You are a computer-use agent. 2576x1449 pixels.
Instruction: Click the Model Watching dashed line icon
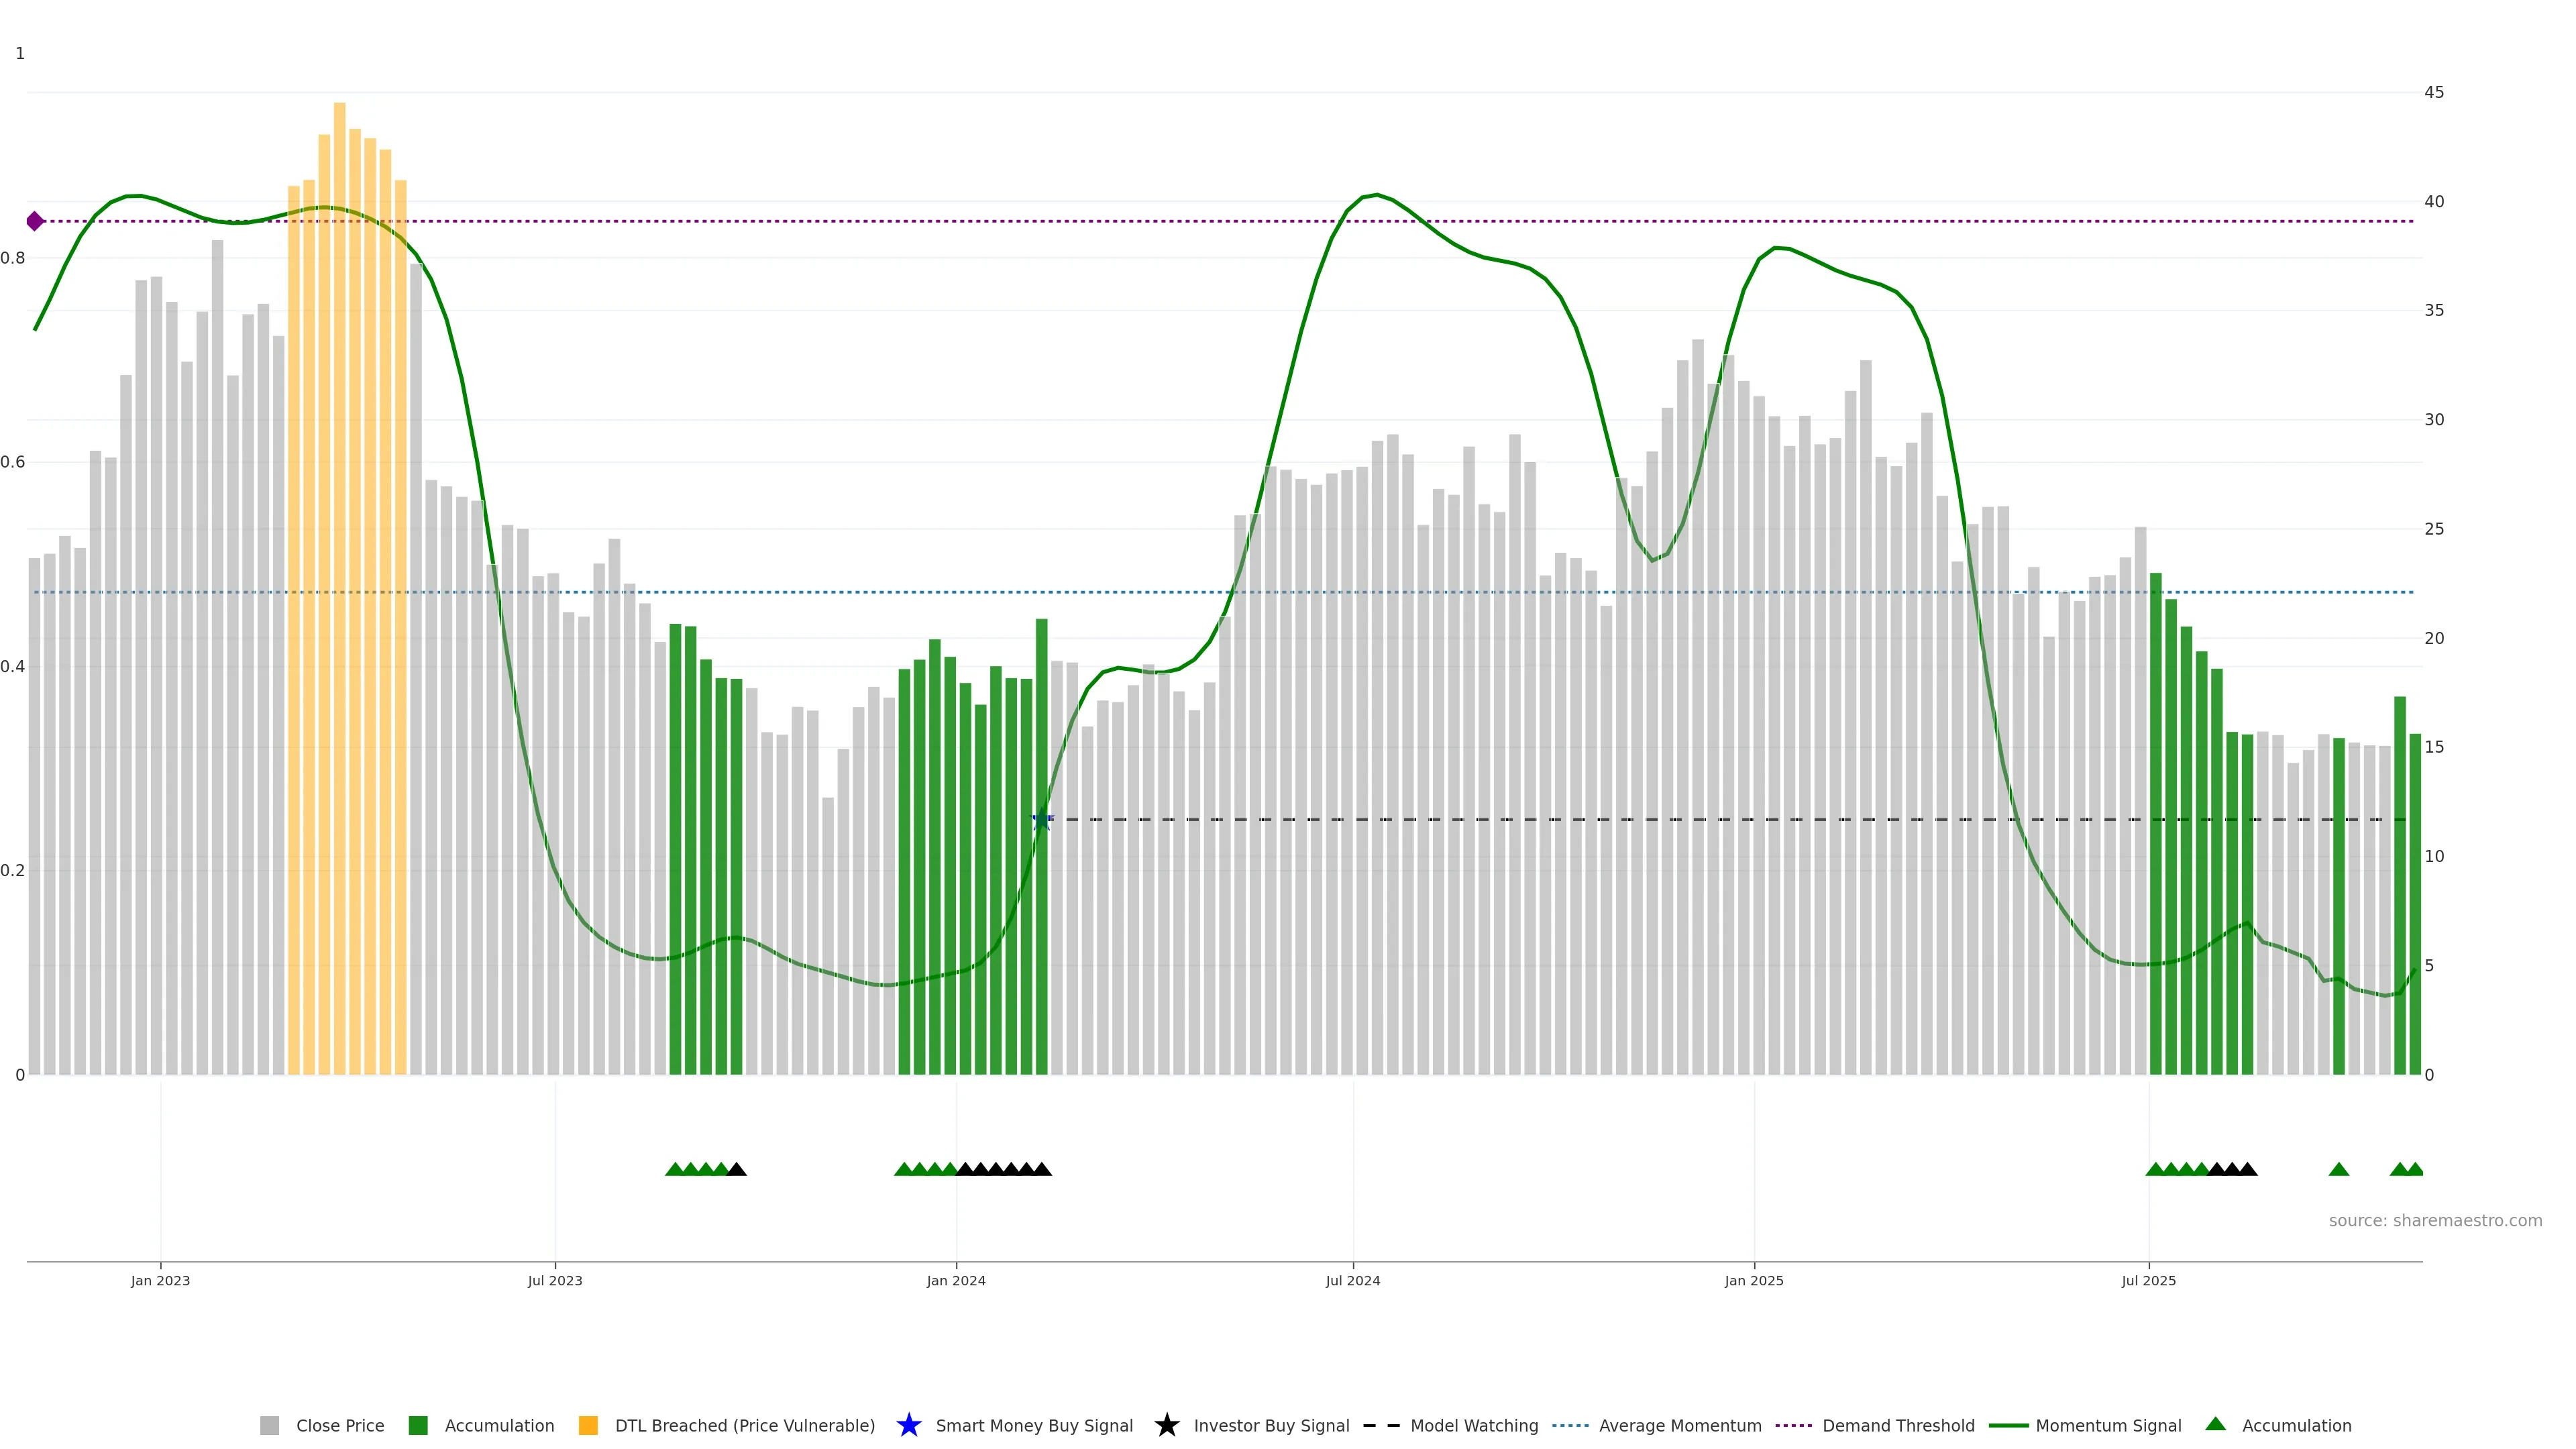[x=1381, y=1425]
